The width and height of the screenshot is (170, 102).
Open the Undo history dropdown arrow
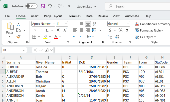(54, 6)
